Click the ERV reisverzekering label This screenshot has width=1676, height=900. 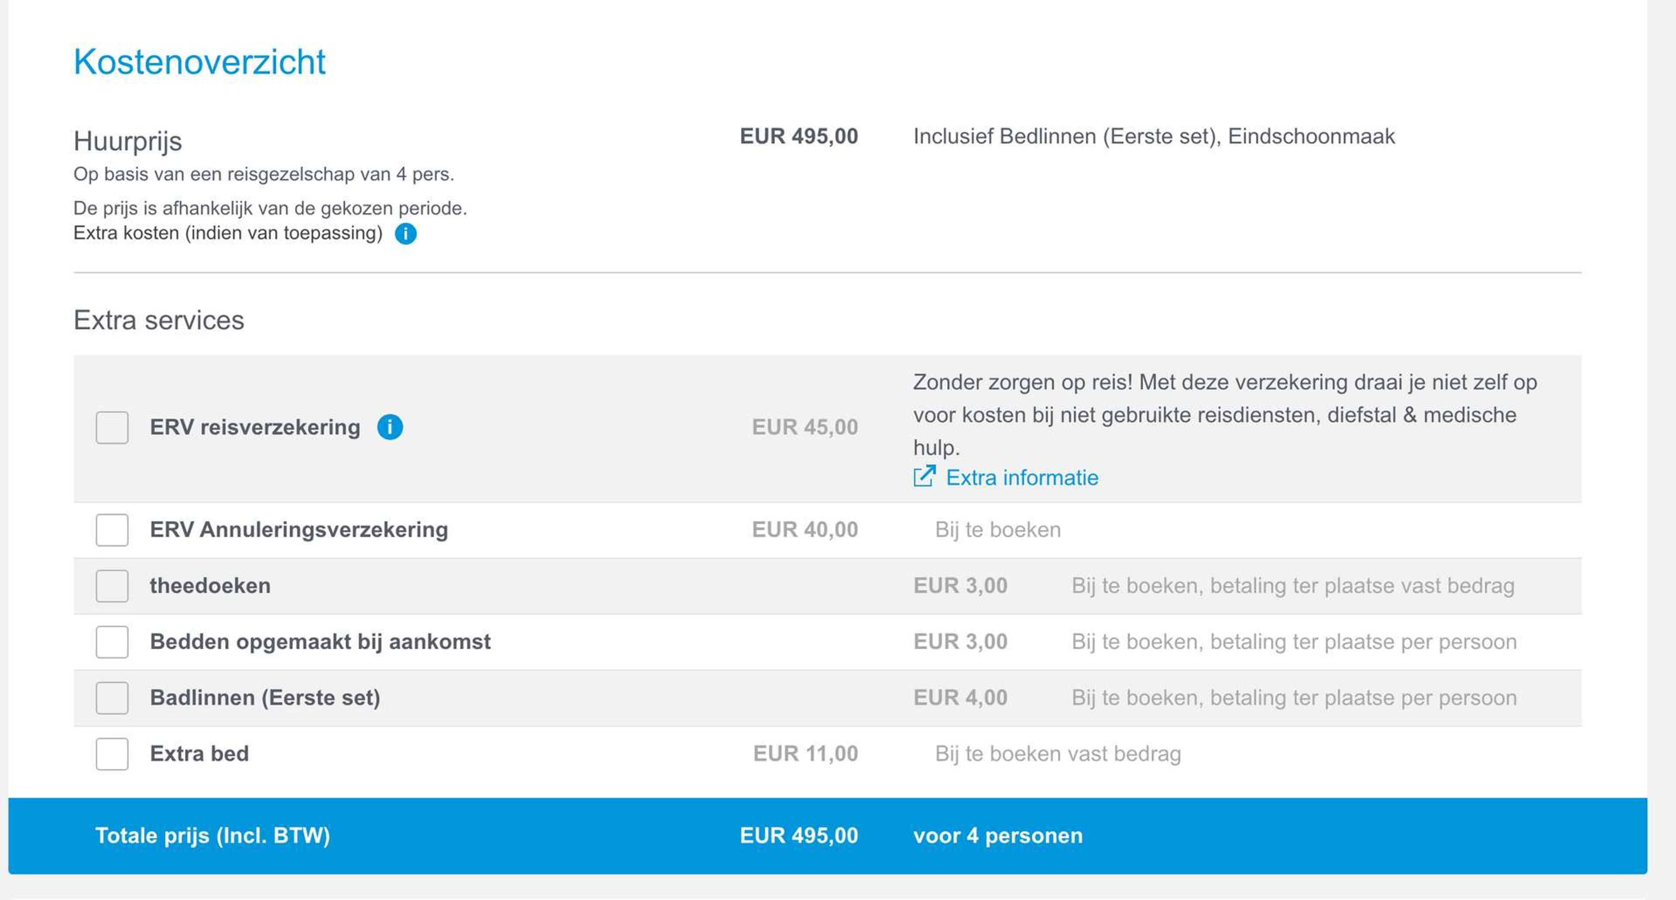click(255, 427)
